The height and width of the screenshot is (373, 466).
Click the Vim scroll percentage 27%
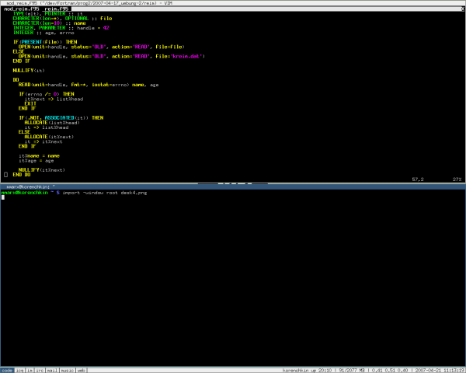tap(457, 180)
